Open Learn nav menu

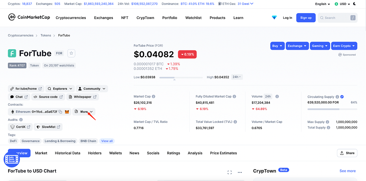[x=238, y=18]
